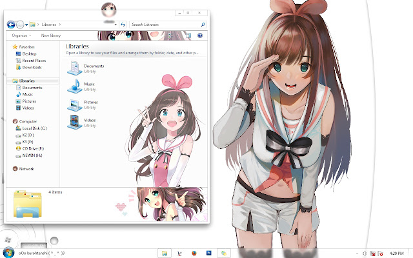This screenshot has width=413, height=258.
Task: Open the NEWIN (H:) drive
Action: click(x=32, y=155)
